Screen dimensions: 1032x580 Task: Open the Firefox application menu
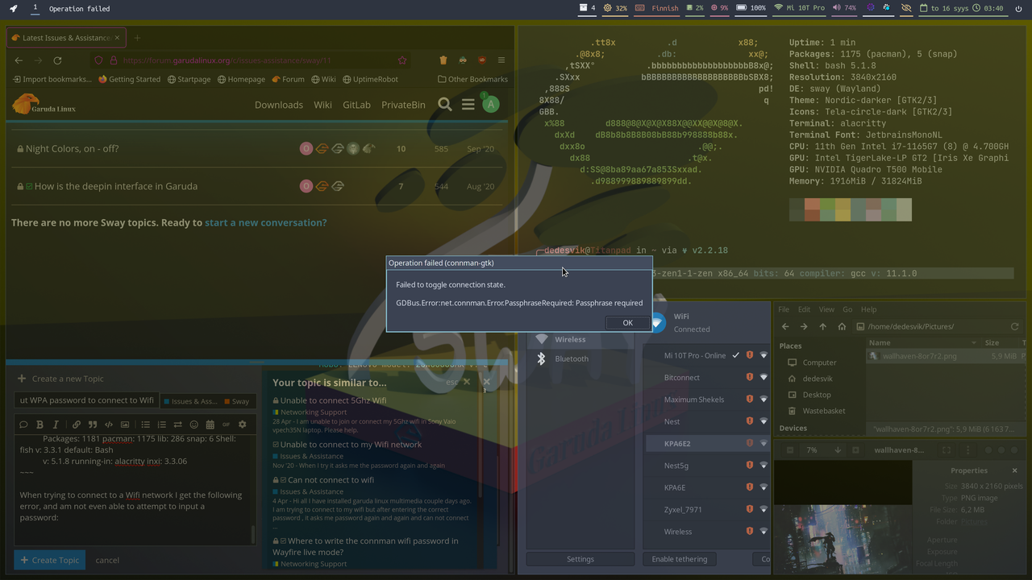pyautogui.click(x=501, y=60)
